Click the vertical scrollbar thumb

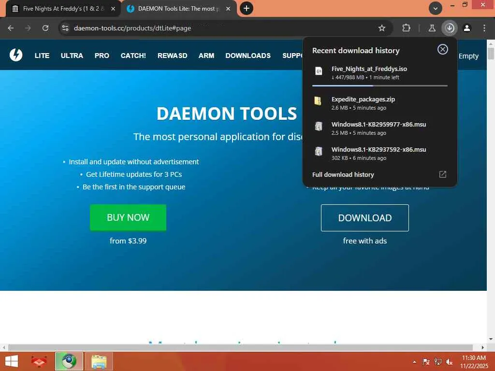[491, 53]
